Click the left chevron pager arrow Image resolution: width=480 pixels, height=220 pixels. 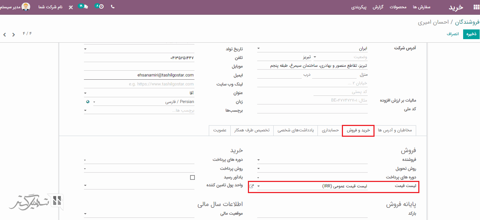[5, 35]
